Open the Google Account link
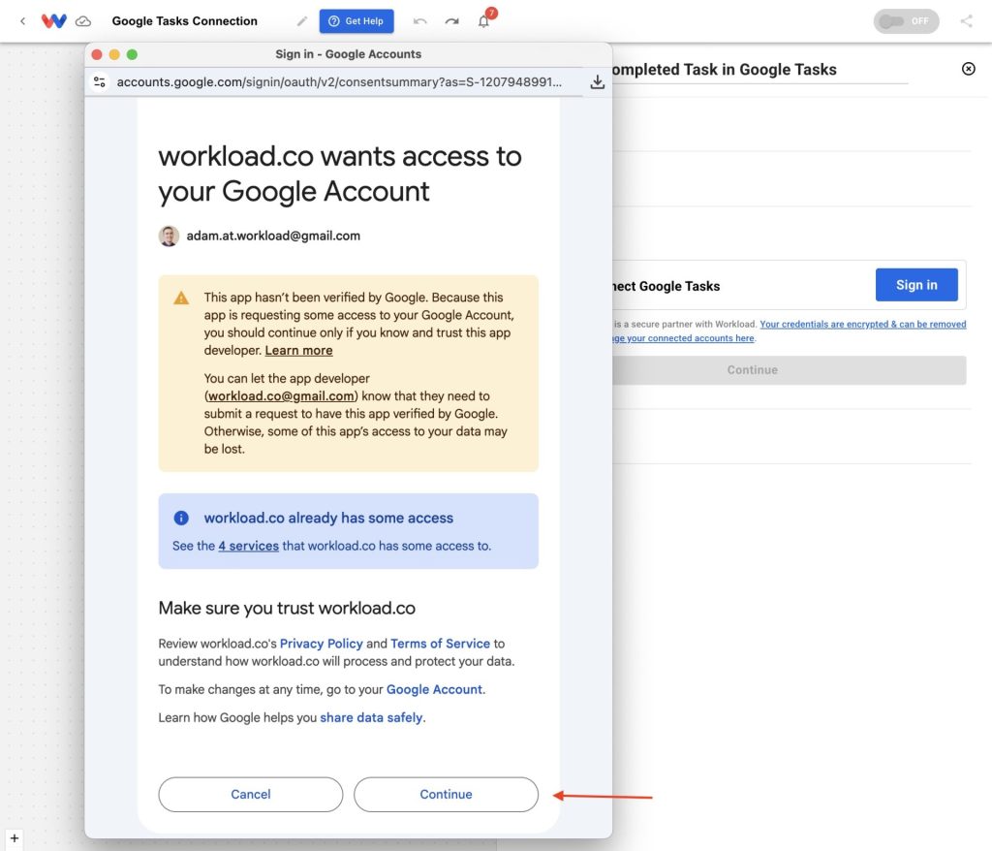 [x=434, y=689]
